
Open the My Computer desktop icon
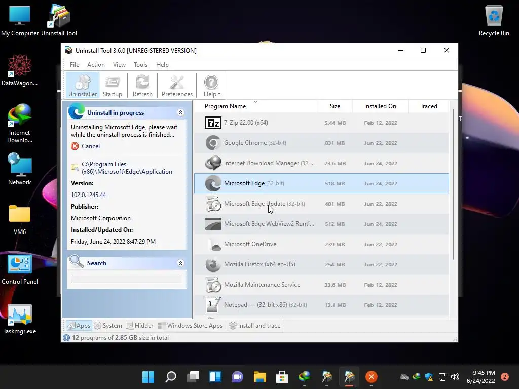point(20,20)
